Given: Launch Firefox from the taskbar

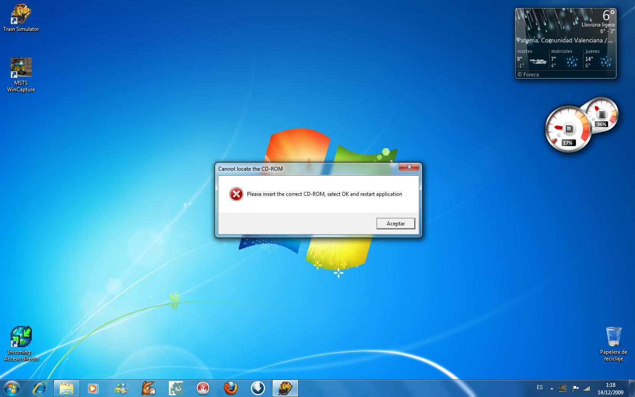Looking at the screenshot, I should (x=230, y=388).
